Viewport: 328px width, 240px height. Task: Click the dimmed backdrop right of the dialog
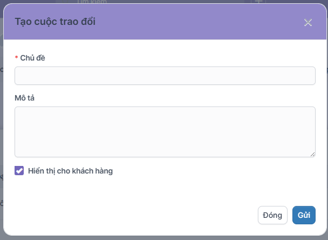pyautogui.click(x=327, y=126)
